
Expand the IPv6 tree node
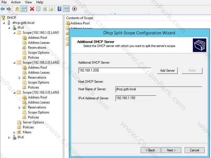pos(9,137)
